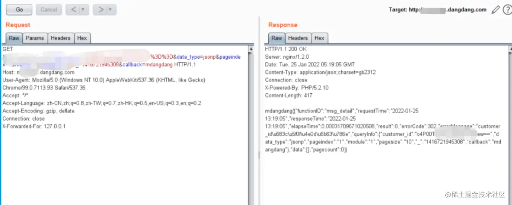Click the "data":[],"pagecount":0 response text
The width and height of the screenshot is (512, 205).
[318, 150]
